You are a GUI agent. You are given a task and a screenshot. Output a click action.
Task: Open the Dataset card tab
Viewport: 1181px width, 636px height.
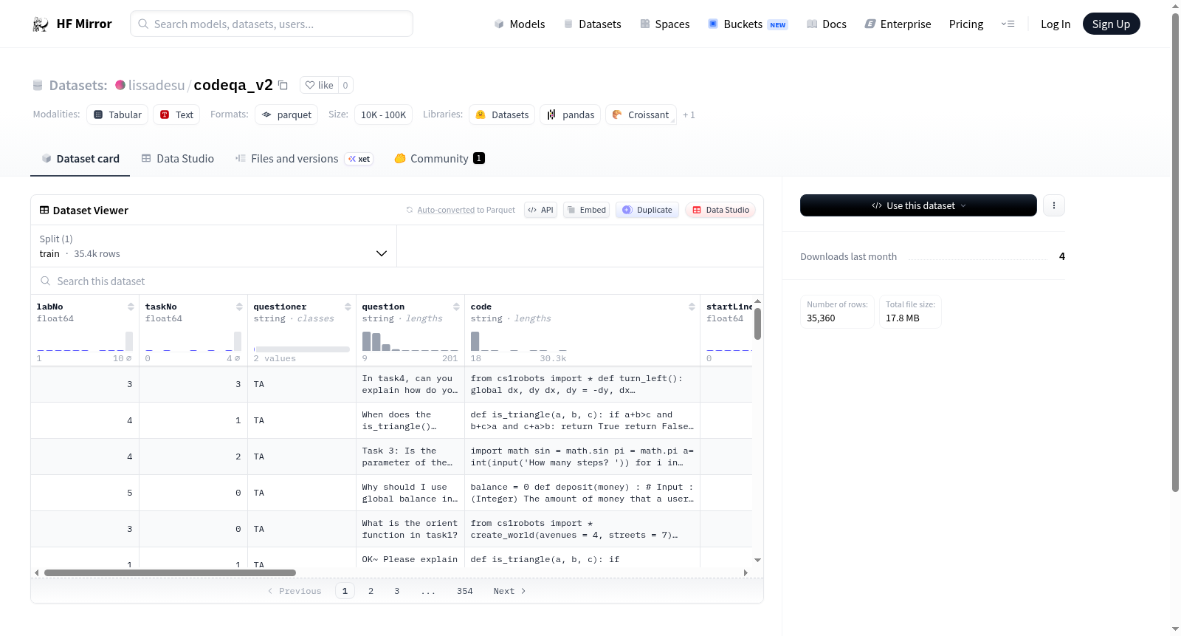[80, 158]
